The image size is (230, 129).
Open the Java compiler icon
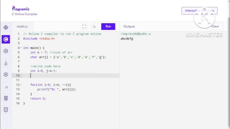(6, 63)
